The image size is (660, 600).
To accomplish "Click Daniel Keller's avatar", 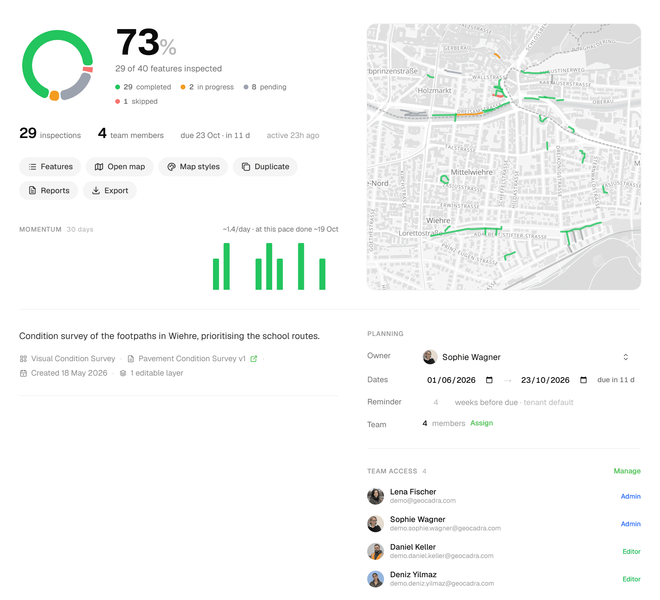I will tap(376, 552).
